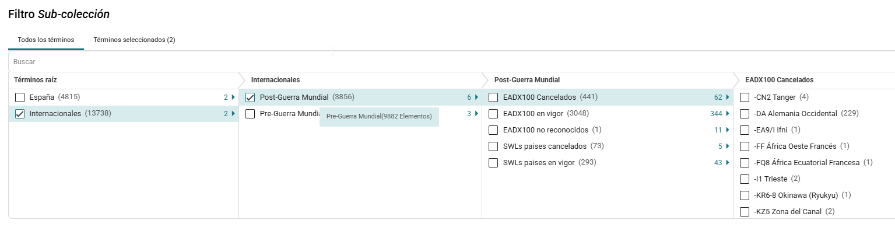Open the Todos los términos tab
The height and width of the screenshot is (227, 895).
point(46,40)
